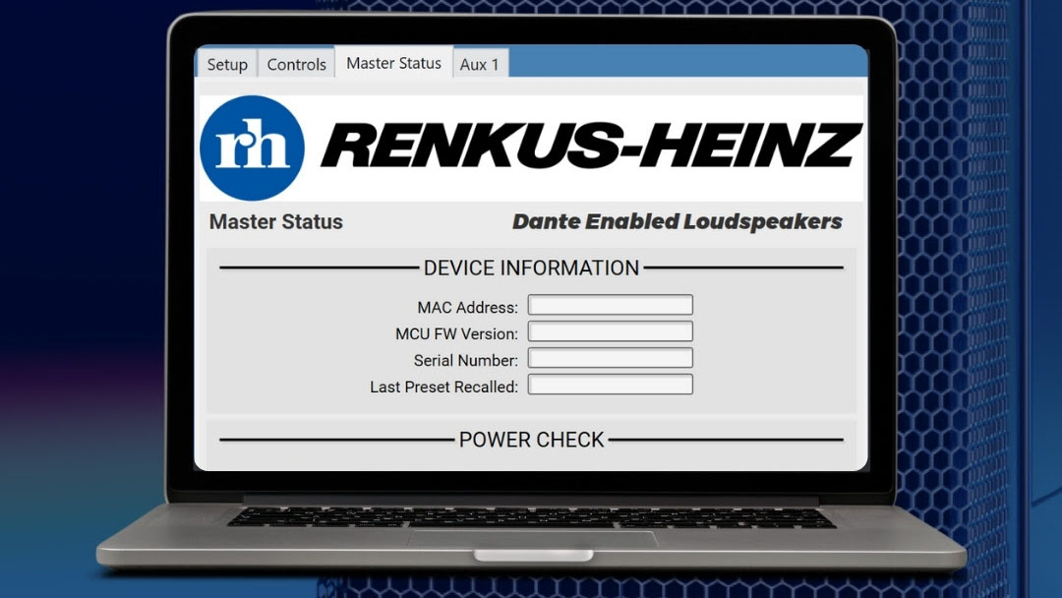
Task: Select the Master Status tab
Action: (x=393, y=62)
